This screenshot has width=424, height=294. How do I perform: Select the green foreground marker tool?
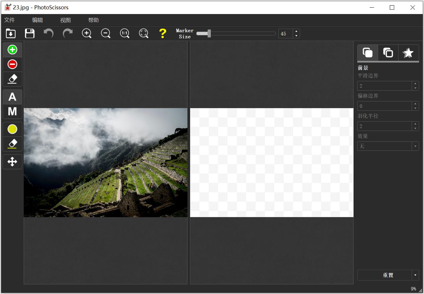pyautogui.click(x=12, y=50)
